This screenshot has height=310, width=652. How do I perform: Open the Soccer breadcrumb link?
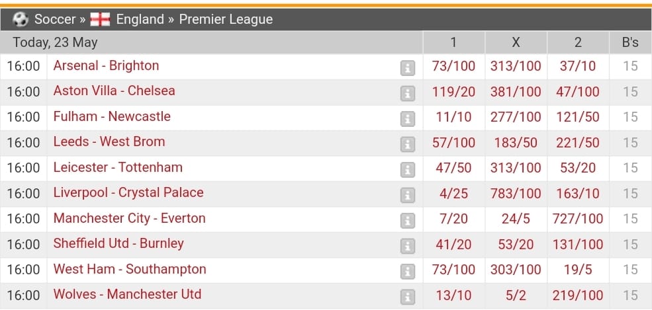pos(55,19)
